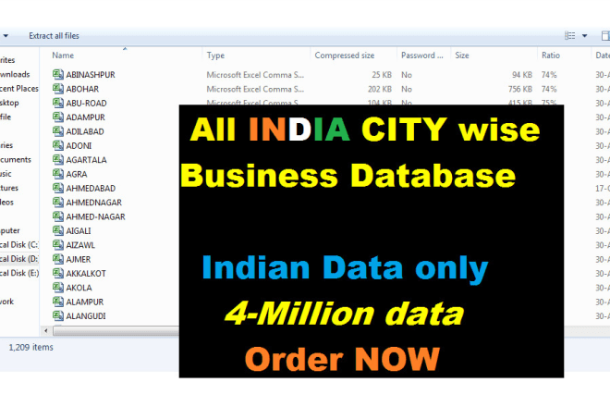This screenshot has height=407, width=610.
Task: Select the ABOHAR file name
Action: point(82,89)
